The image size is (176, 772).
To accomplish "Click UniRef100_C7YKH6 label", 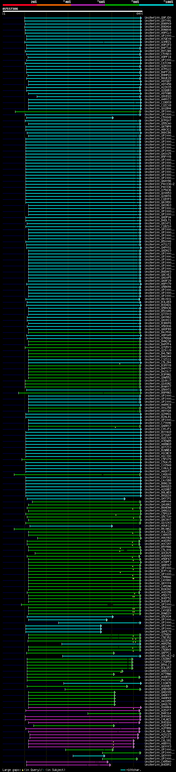I will (158, 423).
